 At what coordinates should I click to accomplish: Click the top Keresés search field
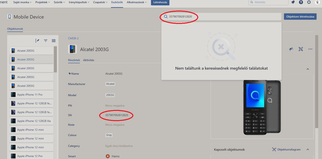click(x=269, y=2)
